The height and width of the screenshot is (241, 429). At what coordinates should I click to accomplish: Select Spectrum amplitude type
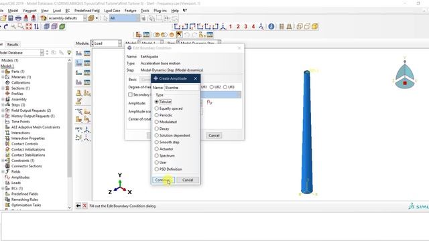point(164,156)
